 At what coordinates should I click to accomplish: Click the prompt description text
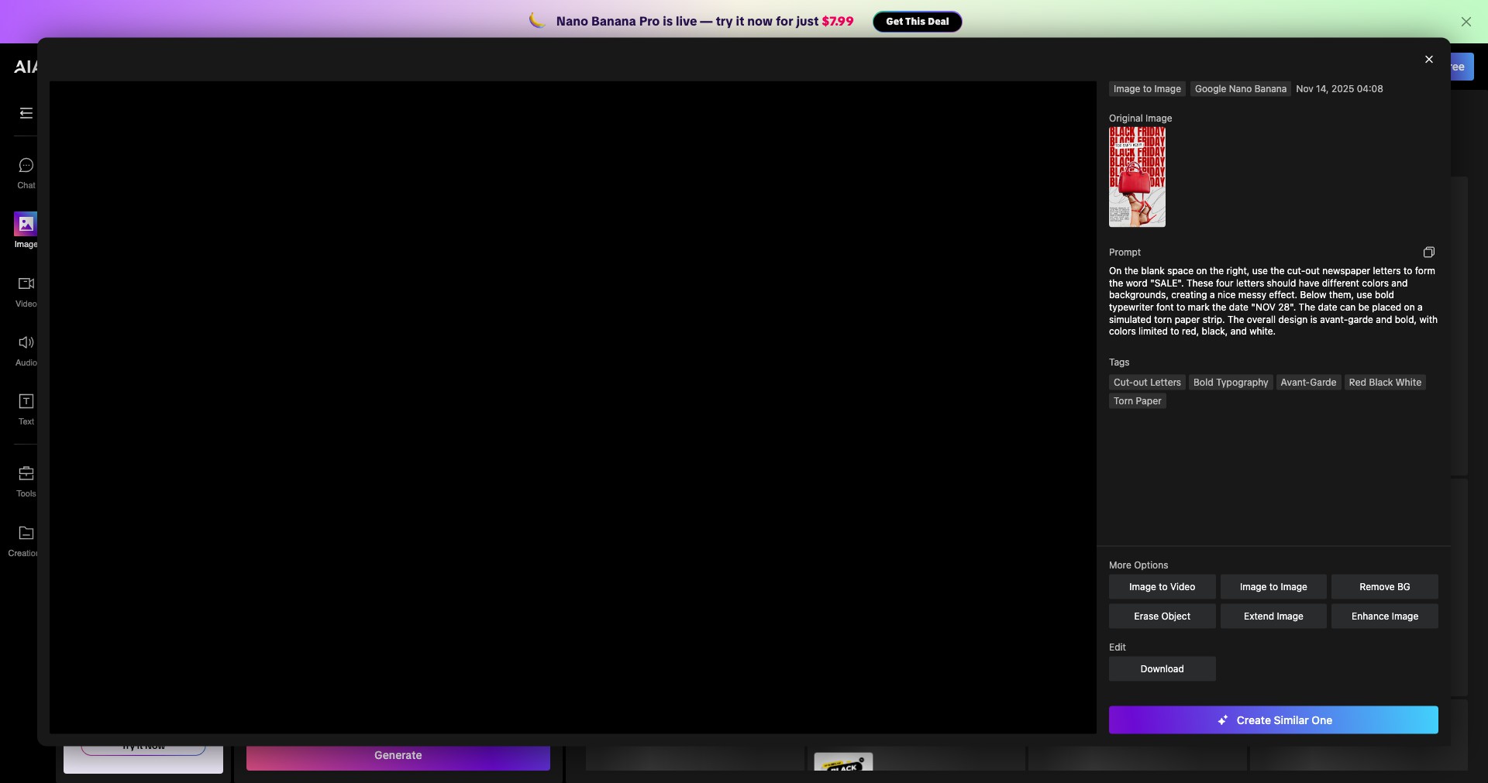pos(1273,301)
